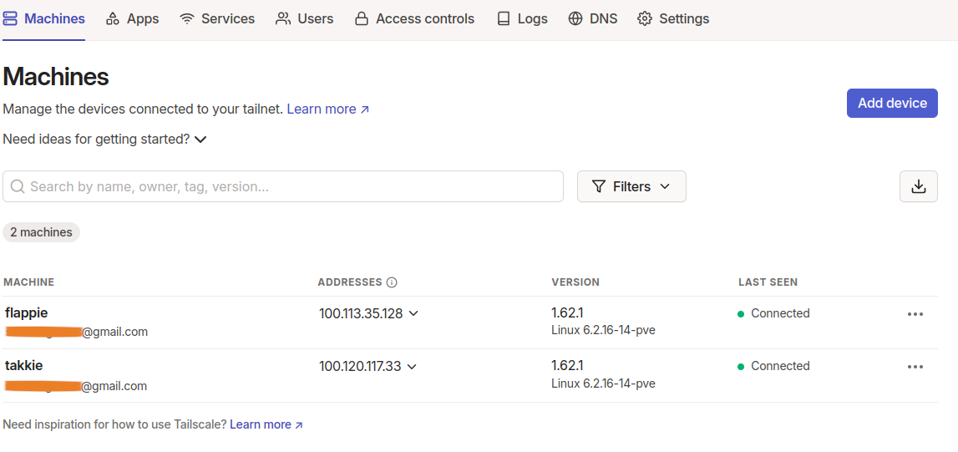Focus the machine search field
This screenshot has width=958, height=452.
coord(283,186)
